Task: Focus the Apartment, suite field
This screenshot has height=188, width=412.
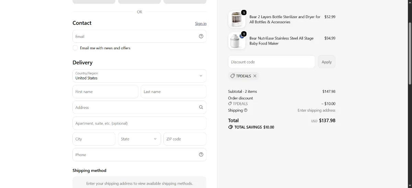Action: click(x=139, y=123)
